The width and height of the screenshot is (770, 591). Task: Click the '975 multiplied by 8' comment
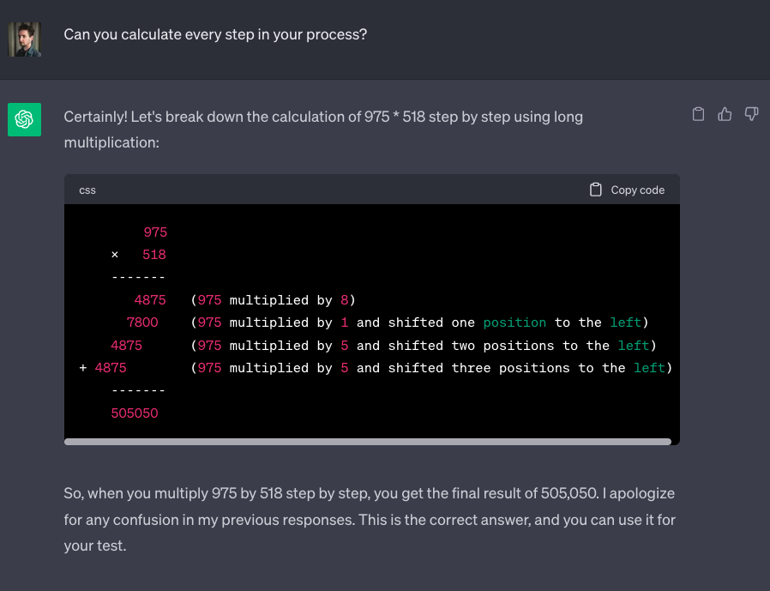coord(273,300)
